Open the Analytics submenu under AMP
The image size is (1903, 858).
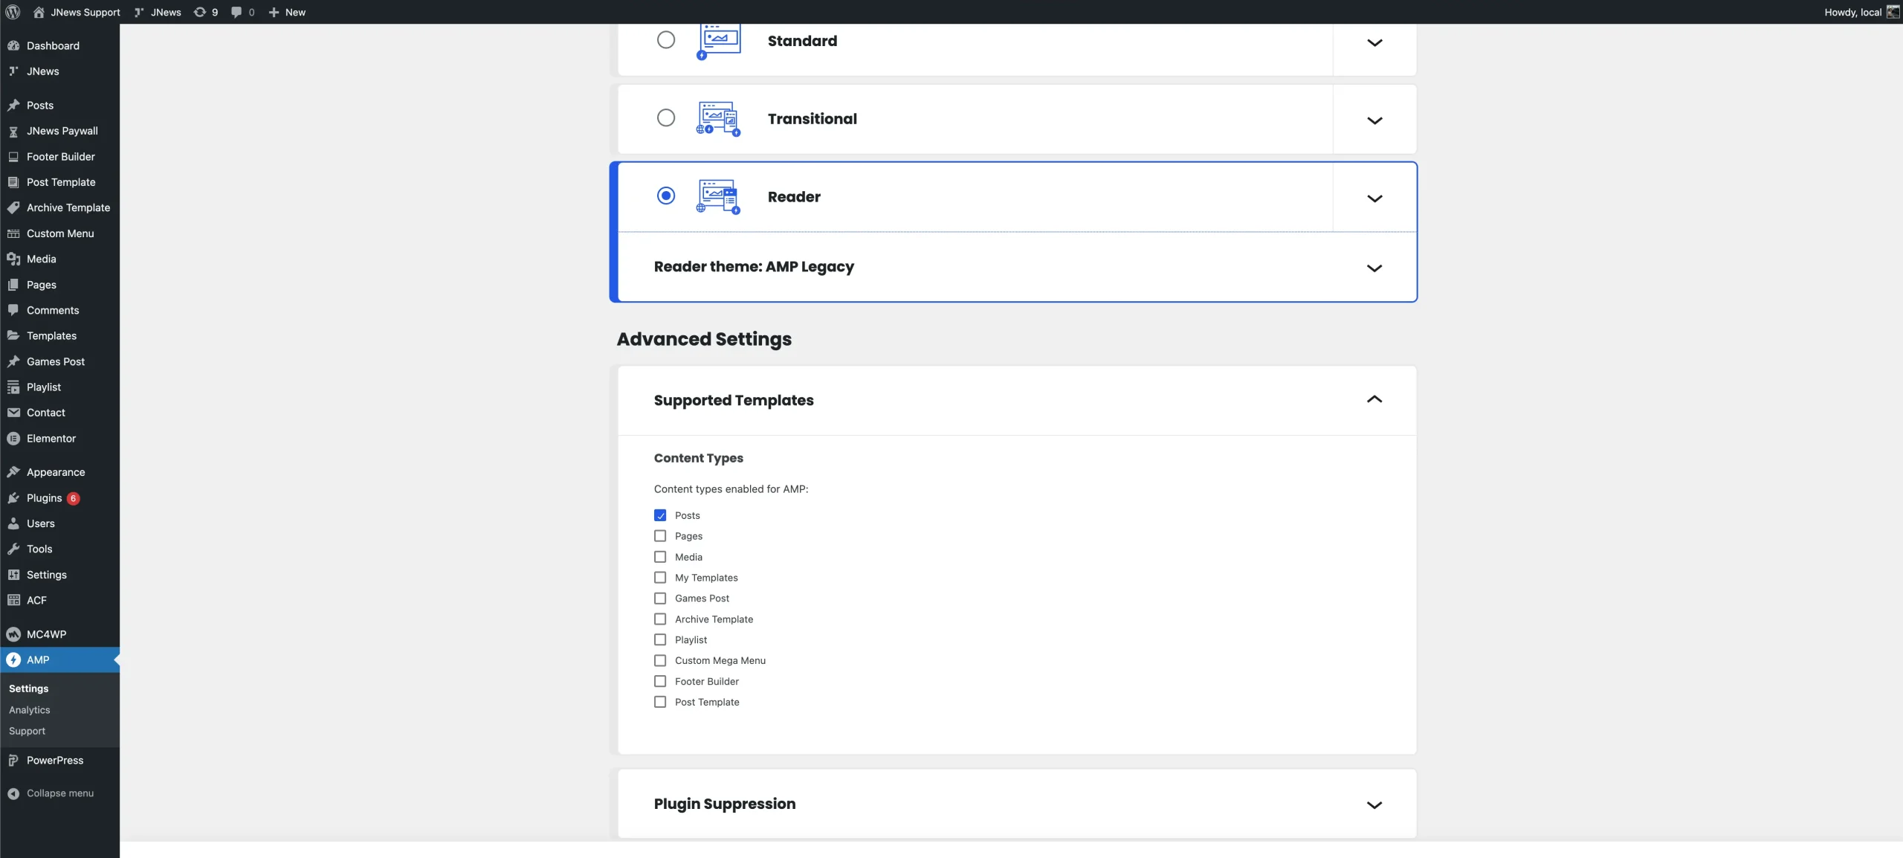(30, 710)
